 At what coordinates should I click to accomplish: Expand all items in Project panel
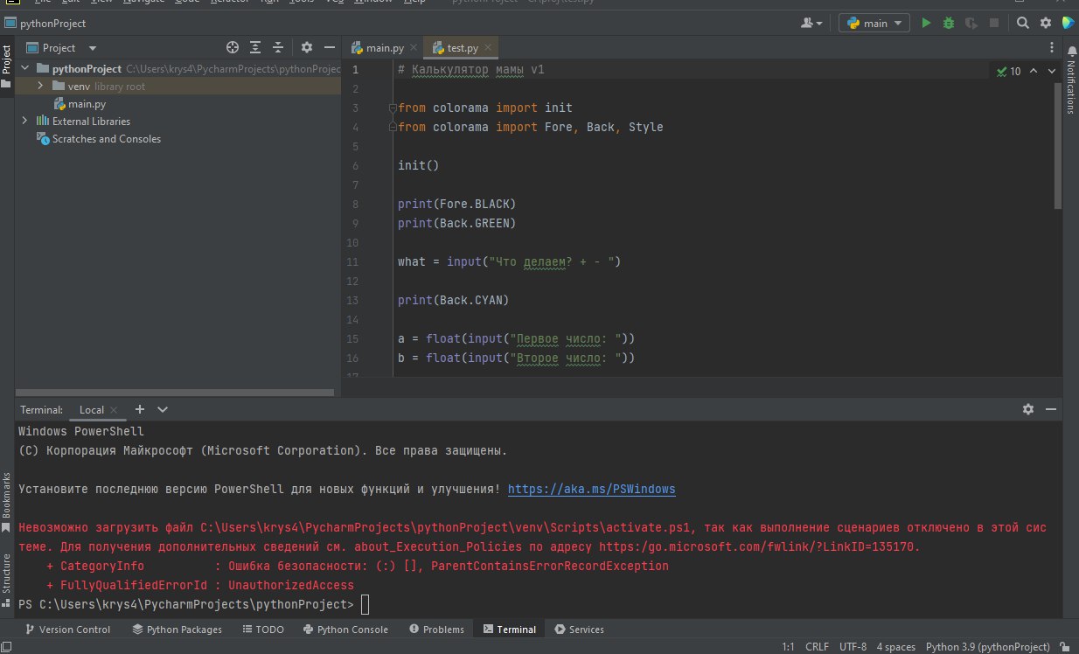(x=255, y=48)
